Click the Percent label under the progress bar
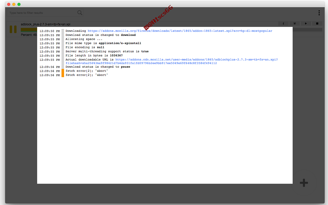The width and height of the screenshot is (328, 205). (29, 35)
